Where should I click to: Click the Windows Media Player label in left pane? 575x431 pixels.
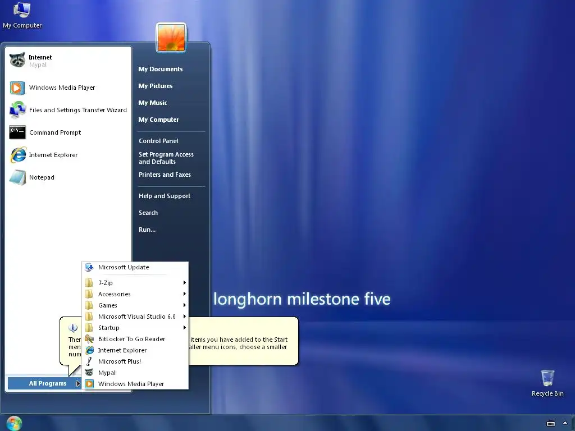62,88
